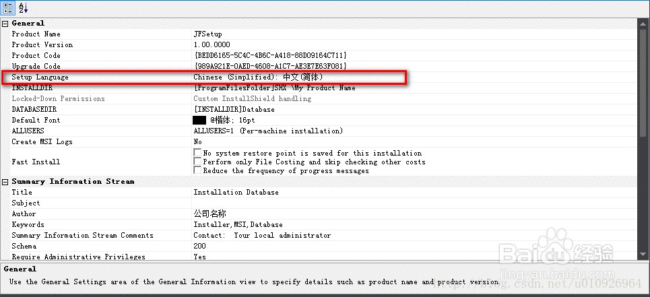
Task: Open the Chinese (Simplified) setup language value
Action: [x=258, y=77]
